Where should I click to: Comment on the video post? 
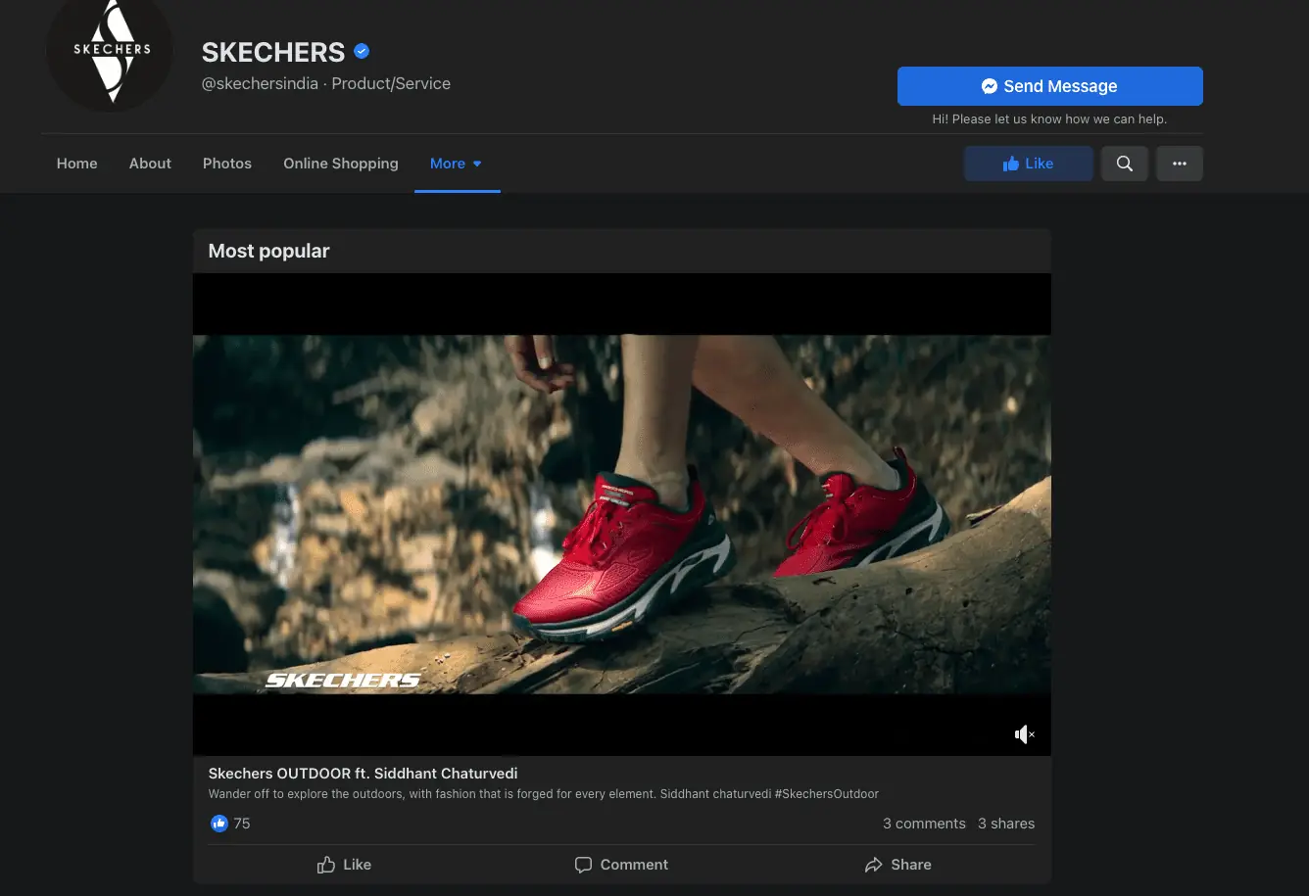pos(621,865)
